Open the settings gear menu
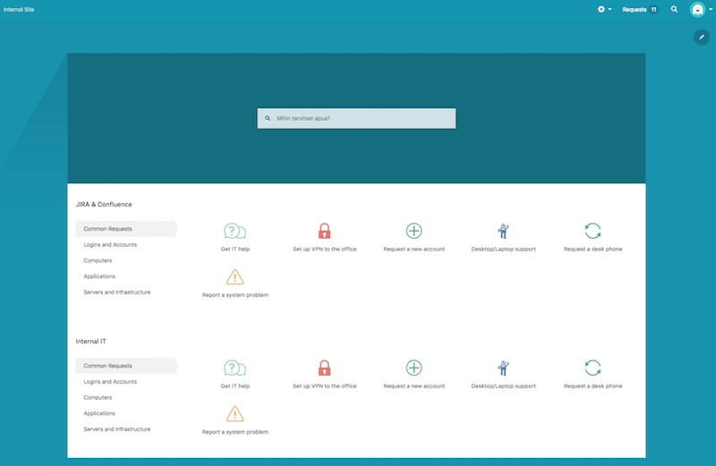The image size is (716, 466). 604,9
